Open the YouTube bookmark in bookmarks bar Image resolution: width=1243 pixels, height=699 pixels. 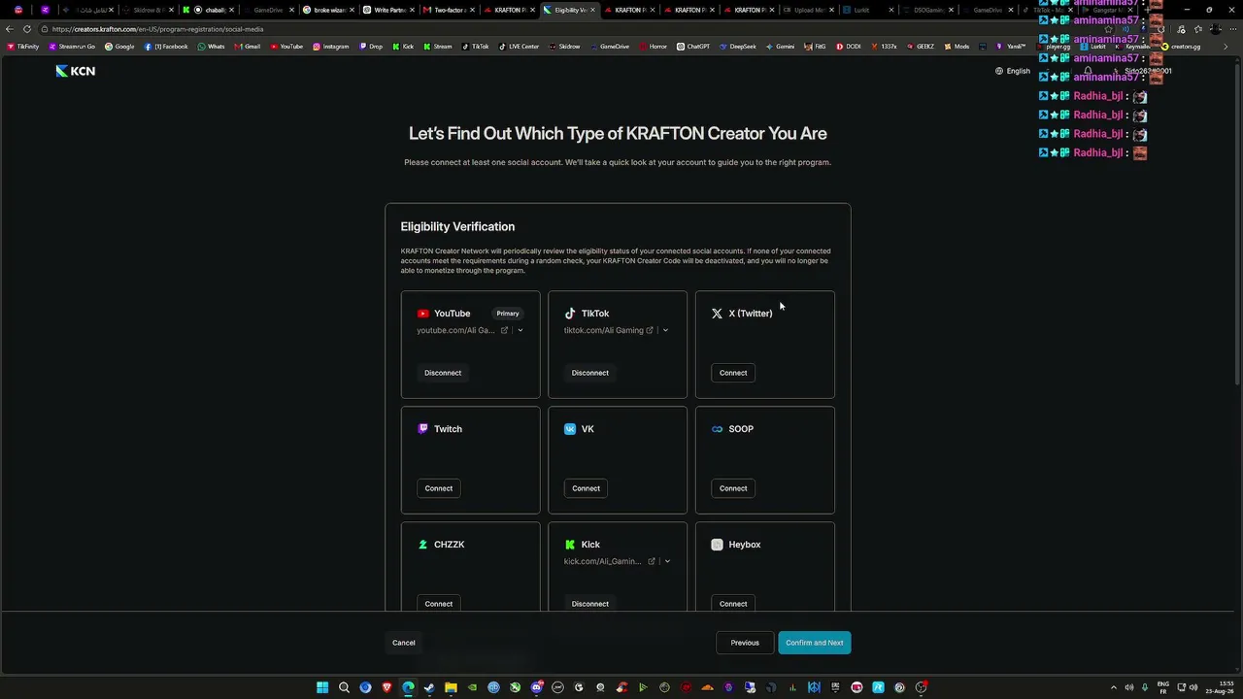pyautogui.click(x=286, y=47)
